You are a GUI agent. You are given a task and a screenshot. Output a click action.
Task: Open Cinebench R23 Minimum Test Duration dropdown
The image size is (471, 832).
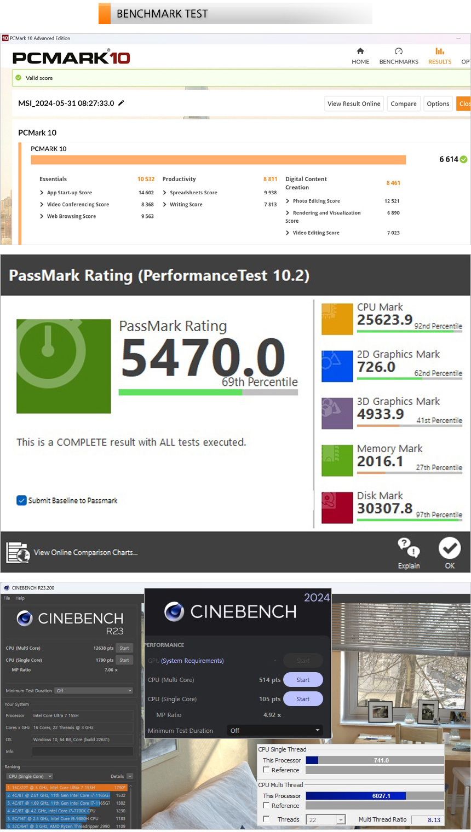tap(94, 691)
